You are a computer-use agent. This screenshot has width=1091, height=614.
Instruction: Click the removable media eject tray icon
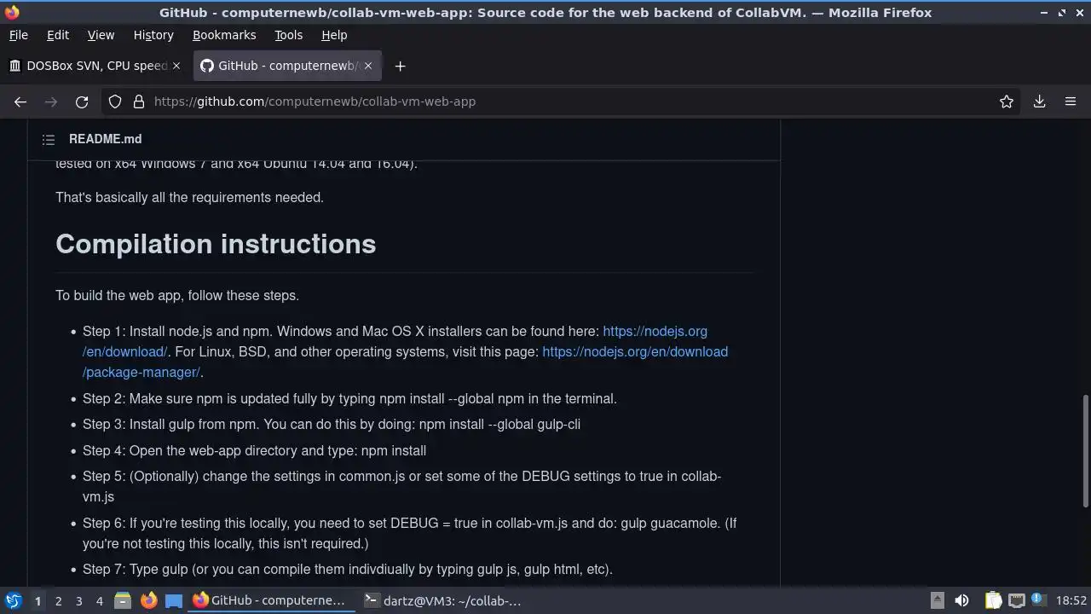tap(937, 601)
